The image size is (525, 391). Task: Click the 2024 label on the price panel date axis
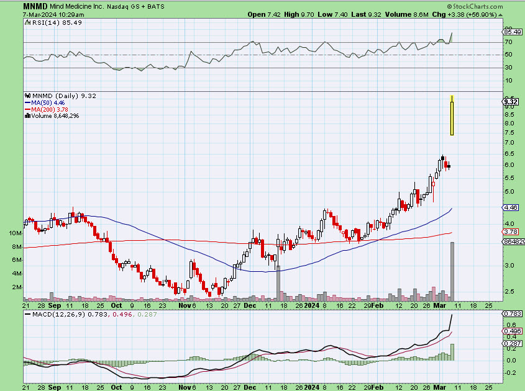pyautogui.click(x=312, y=306)
